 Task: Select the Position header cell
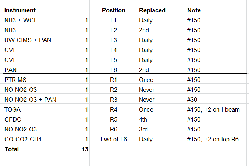113,11
